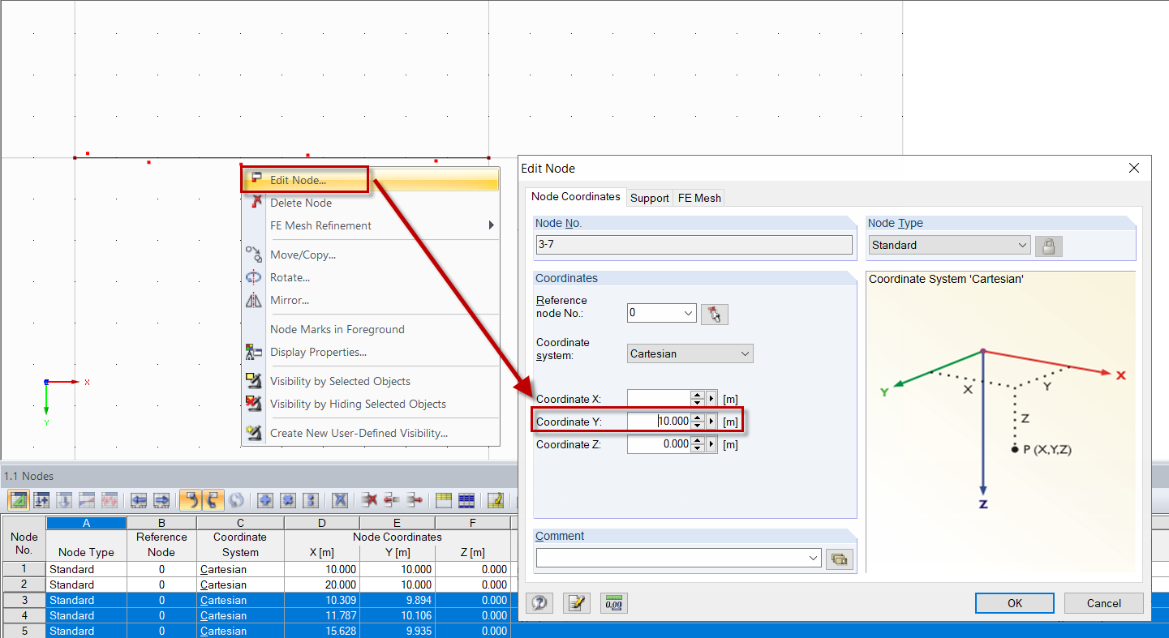This screenshot has width=1169, height=638.
Task: Click the X cell 15.628 in row 5
Action: [321, 631]
